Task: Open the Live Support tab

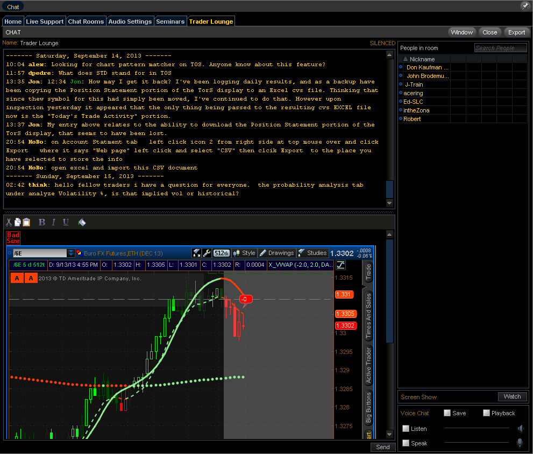Action: [45, 22]
